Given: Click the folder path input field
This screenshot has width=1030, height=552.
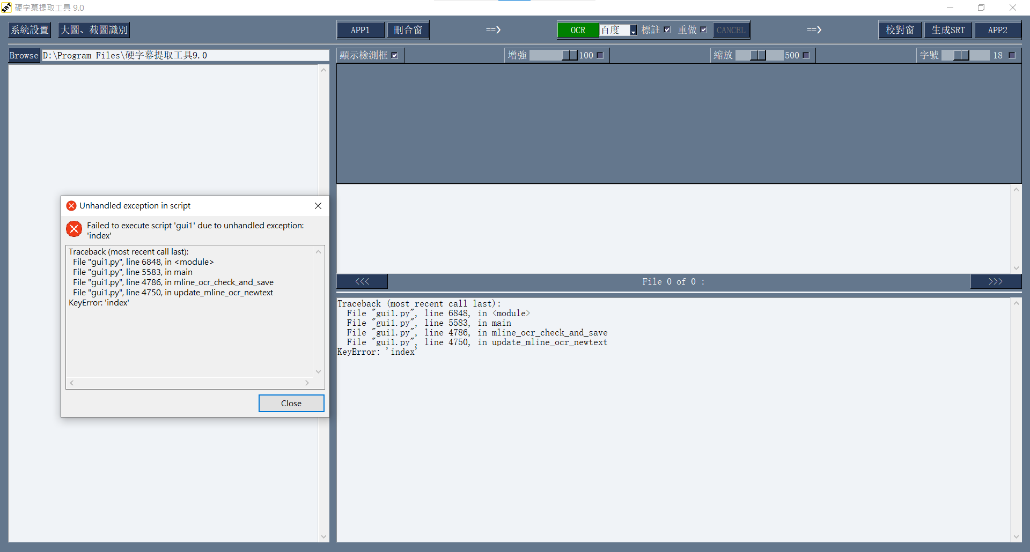Looking at the screenshot, I should click(185, 55).
